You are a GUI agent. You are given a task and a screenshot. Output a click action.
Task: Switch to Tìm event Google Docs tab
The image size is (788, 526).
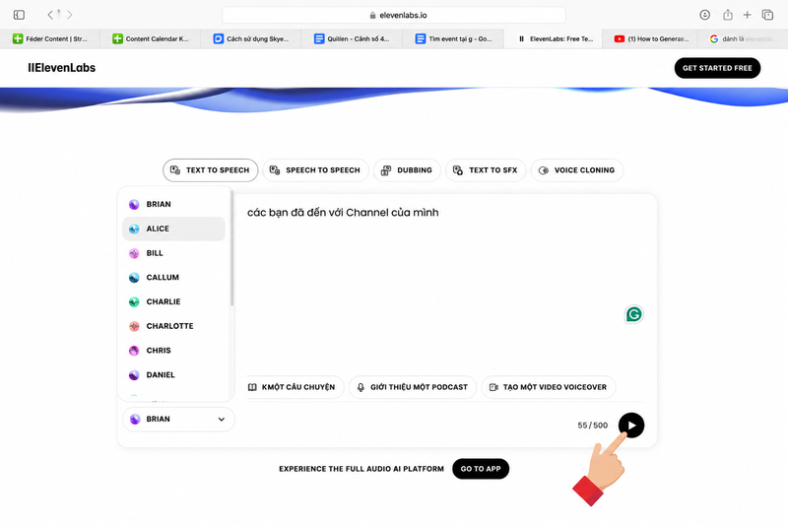pos(453,38)
